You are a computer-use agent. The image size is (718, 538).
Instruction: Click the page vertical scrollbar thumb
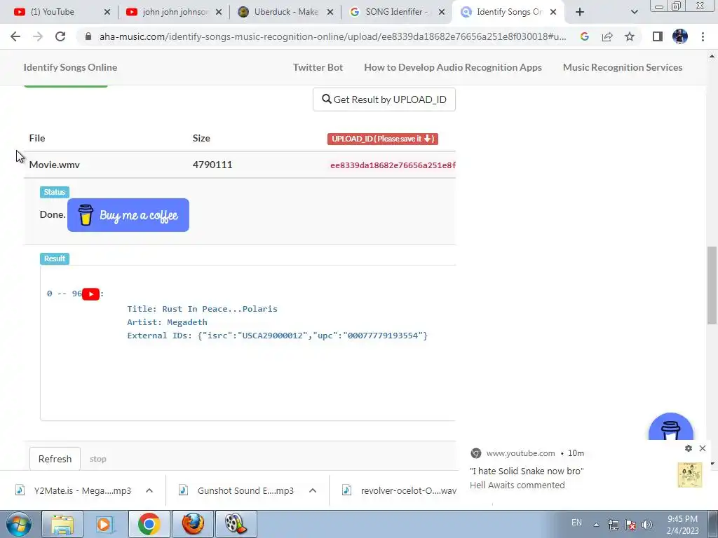(712, 285)
